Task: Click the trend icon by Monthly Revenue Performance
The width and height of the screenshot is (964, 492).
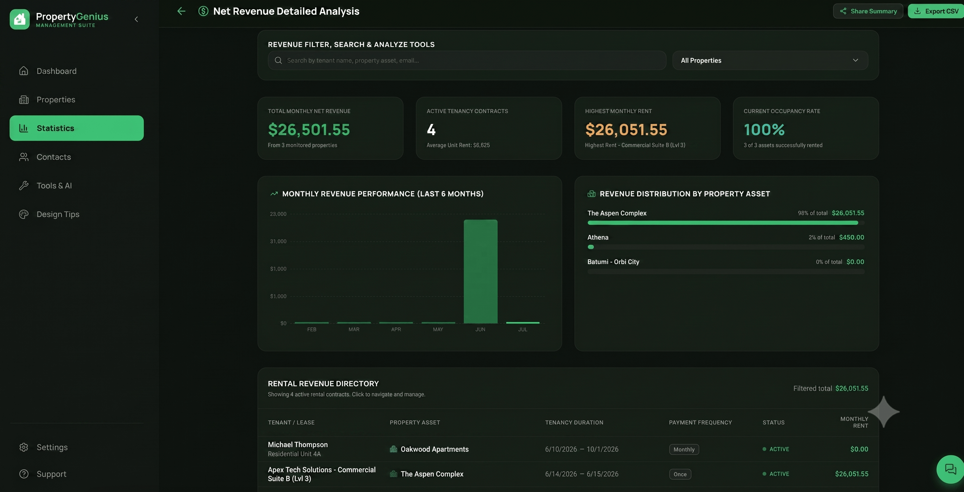Action: [274, 194]
